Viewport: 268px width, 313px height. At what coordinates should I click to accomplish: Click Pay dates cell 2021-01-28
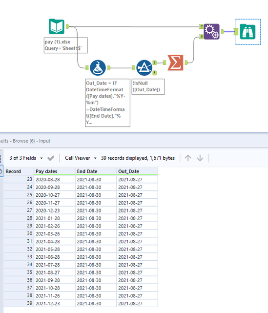(55, 218)
